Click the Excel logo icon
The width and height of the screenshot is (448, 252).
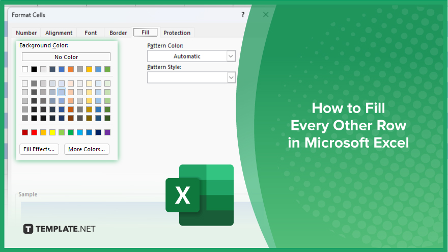[x=200, y=195]
